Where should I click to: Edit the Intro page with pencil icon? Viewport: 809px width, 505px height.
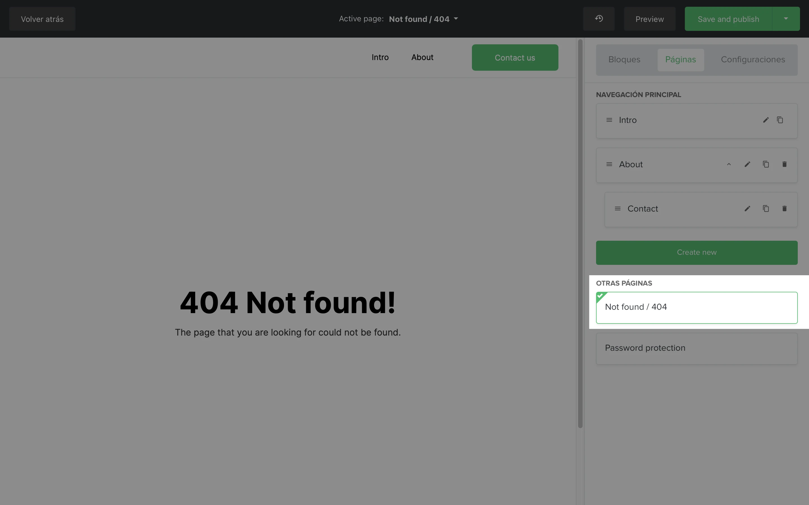(766, 120)
